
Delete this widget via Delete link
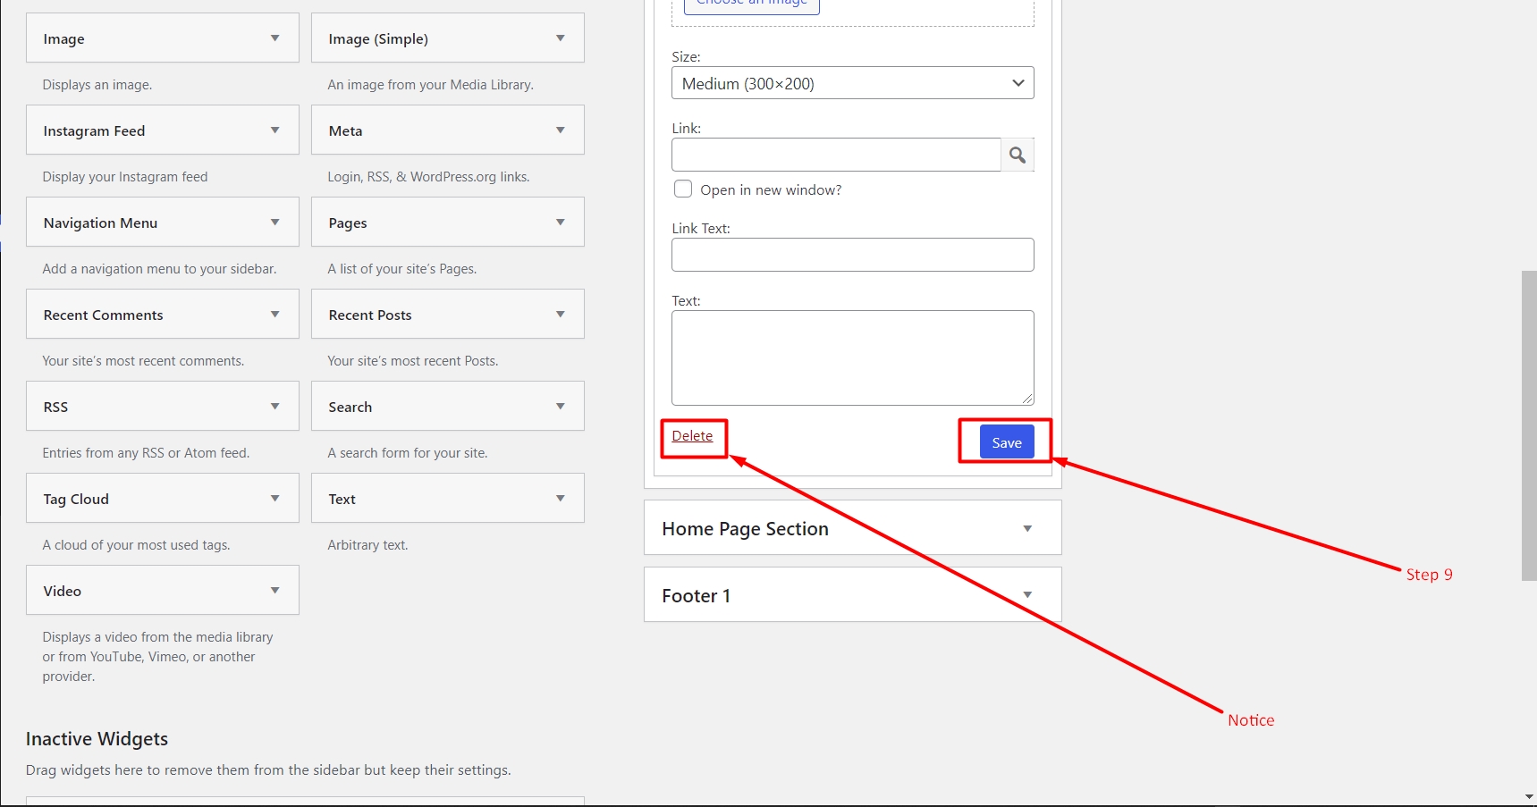coord(692,436)
